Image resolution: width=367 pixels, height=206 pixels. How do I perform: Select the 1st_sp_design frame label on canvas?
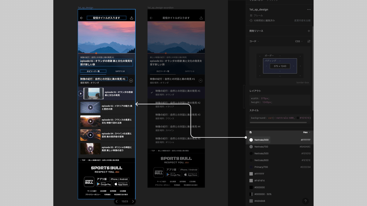[x=86, y=7]
